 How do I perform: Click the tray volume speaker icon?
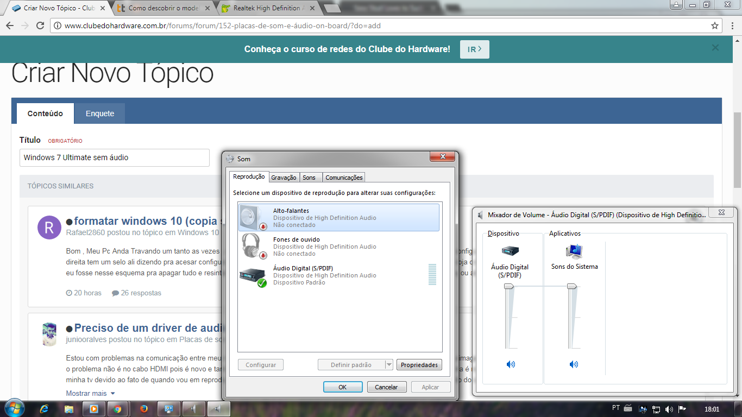pyautogui.click(x=669, y=409)
